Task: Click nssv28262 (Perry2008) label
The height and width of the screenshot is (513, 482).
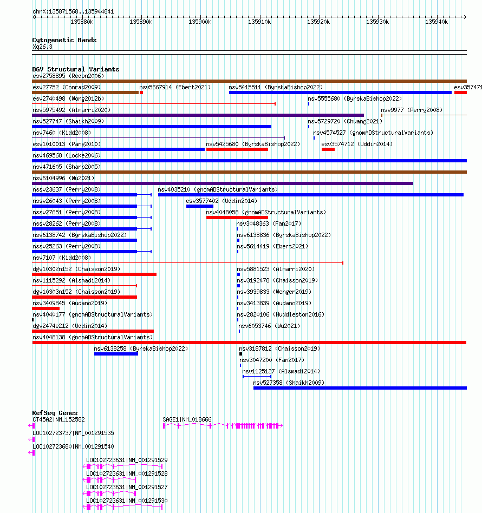Action: 67,224
